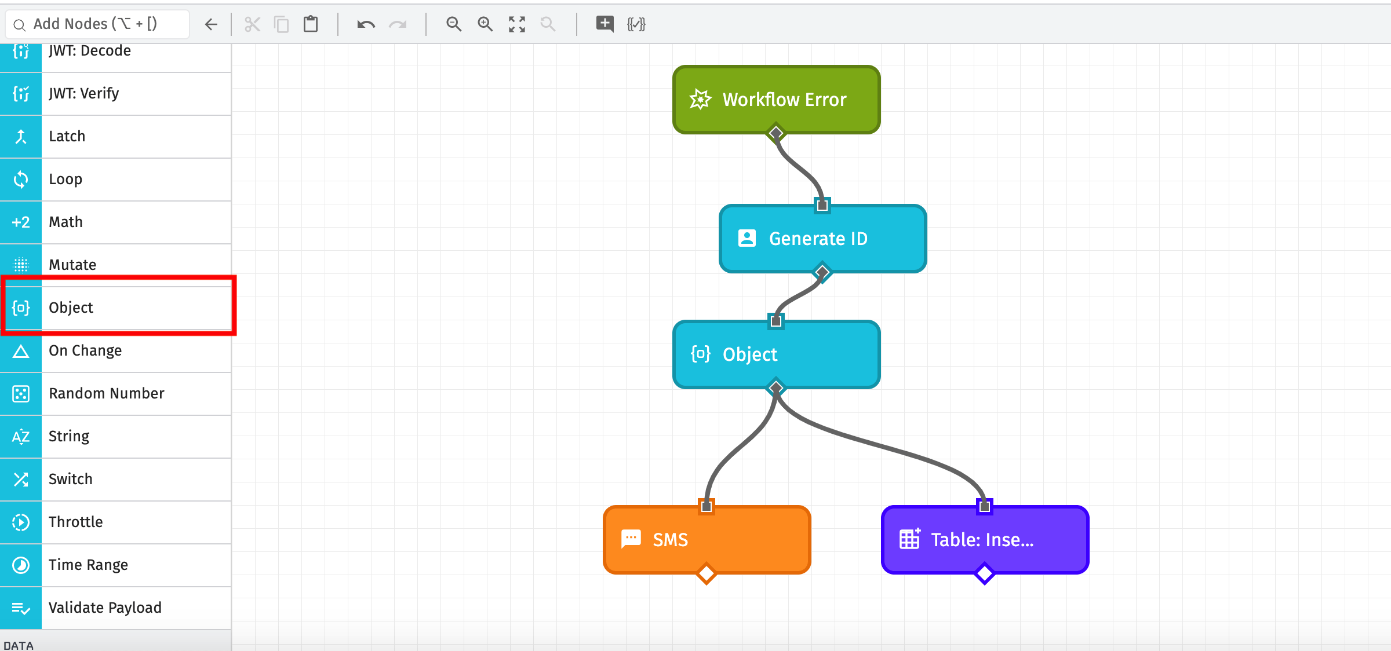Image resolution: width=1391 pixels, height=651 pixels.
Task: Choose Switch label in palette
Action: coord(71,479)
